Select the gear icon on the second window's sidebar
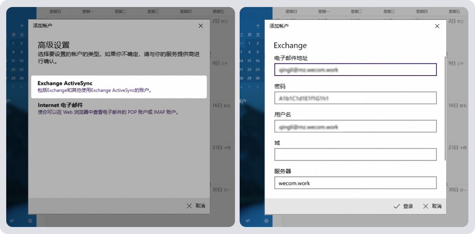 tap(266, 220)
